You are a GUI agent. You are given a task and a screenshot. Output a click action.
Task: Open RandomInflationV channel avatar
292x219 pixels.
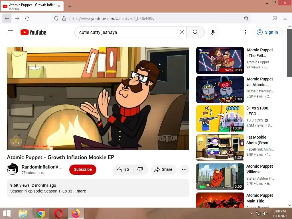pyautogui.click(x=13, y=169)
